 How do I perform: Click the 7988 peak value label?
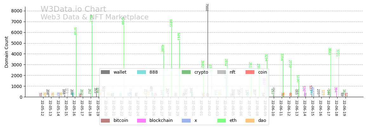point(207,7)
